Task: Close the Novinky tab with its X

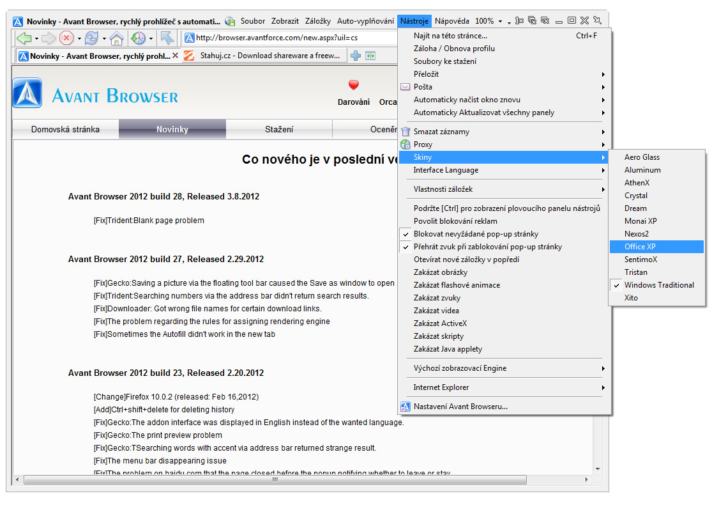Action: pyautogui.click(x=175, y=56)
